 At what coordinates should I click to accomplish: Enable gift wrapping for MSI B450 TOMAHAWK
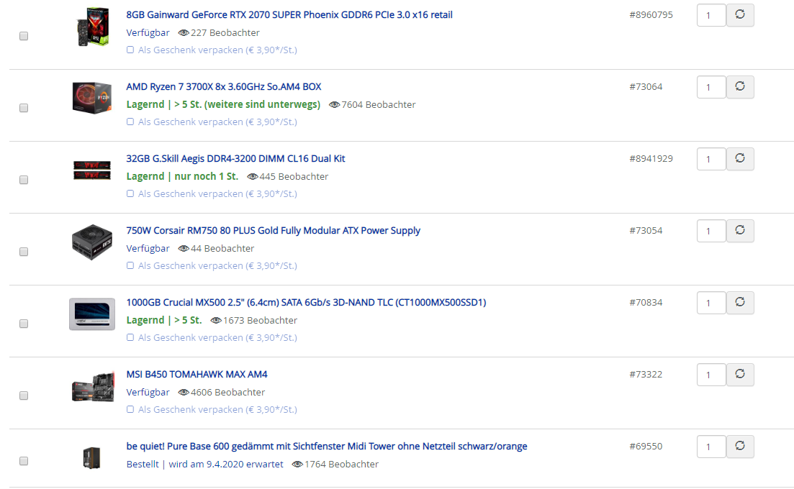(130, 410)
